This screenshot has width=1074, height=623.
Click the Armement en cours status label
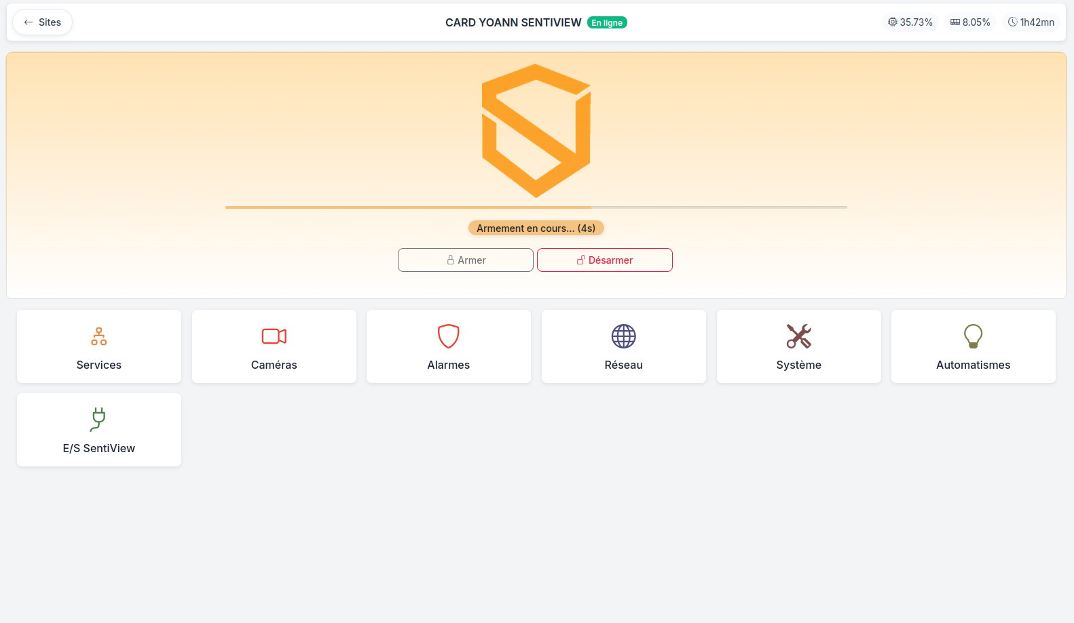click(536, 228)
